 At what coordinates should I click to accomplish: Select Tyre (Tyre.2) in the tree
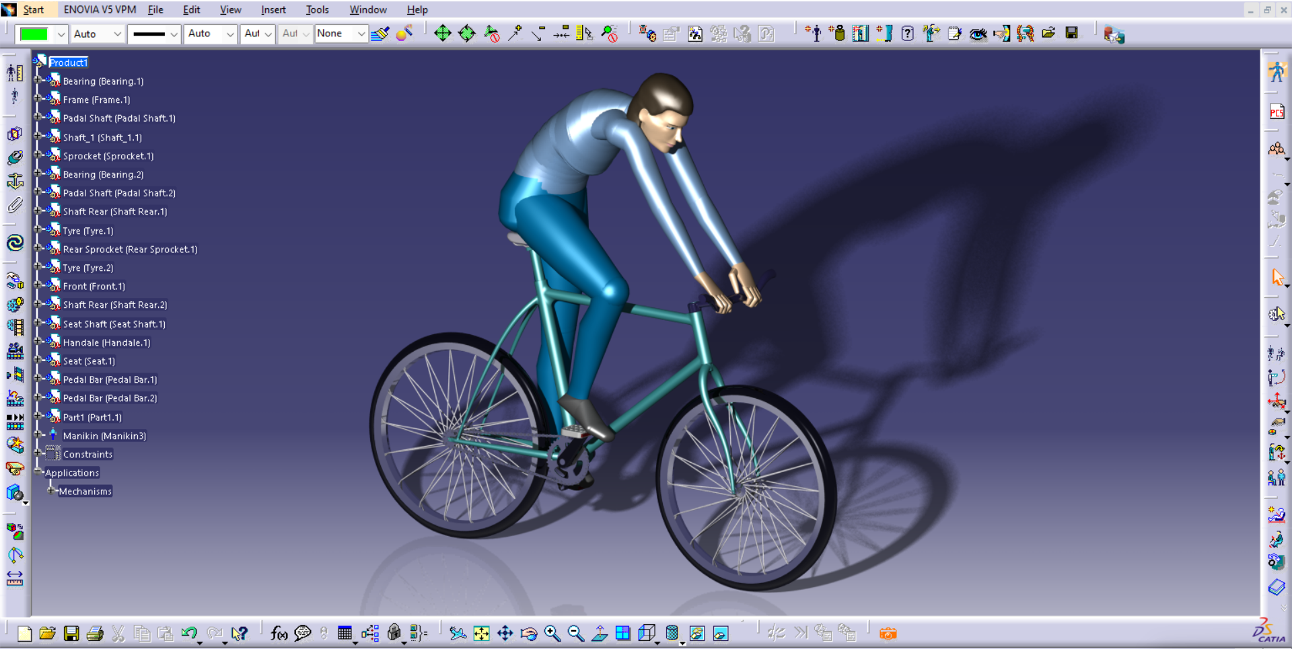pyautogui.click(x=88, y=268)
